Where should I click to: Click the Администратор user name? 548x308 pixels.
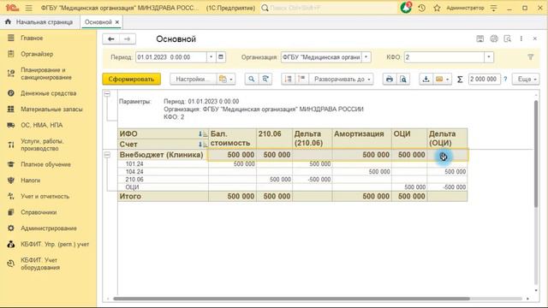(x=465, y=8)
